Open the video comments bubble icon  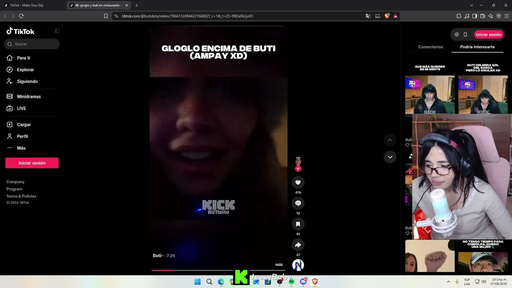298,203
